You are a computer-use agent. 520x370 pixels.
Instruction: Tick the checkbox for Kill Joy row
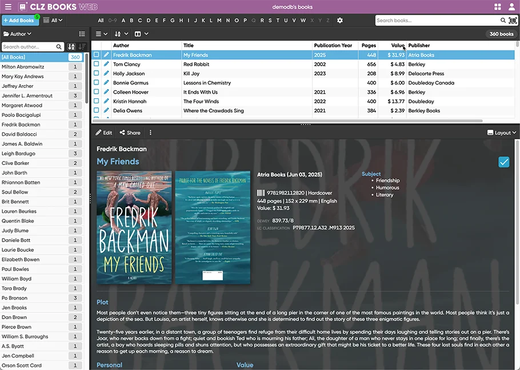point(96,73)
